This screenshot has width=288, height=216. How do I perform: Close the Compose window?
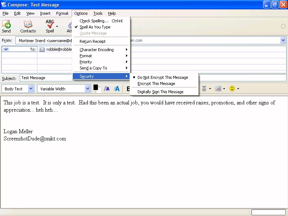pyautogui.click(x=283, y=5)
